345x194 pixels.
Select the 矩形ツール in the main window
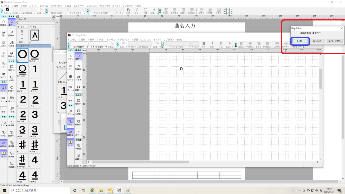[12, 68]
